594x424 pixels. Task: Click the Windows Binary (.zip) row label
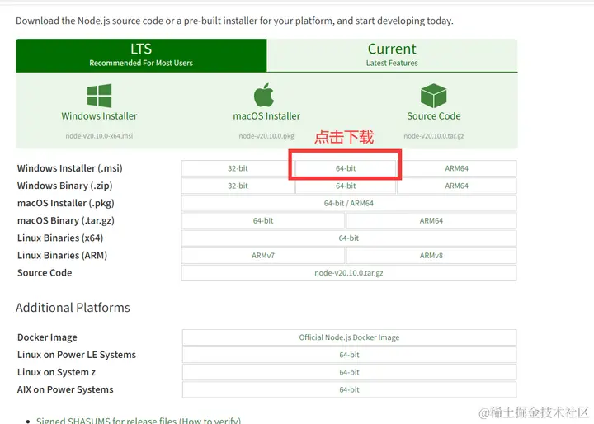click(x=65, y=186)
